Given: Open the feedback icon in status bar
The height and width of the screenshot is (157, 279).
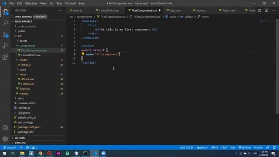Looking at the screenshot, I should click(268, 147).
